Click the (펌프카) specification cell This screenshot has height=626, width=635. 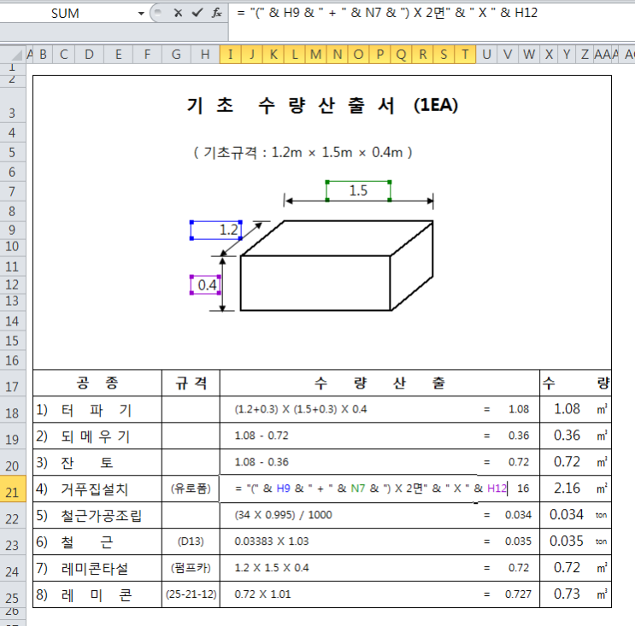tap(191, 568)
